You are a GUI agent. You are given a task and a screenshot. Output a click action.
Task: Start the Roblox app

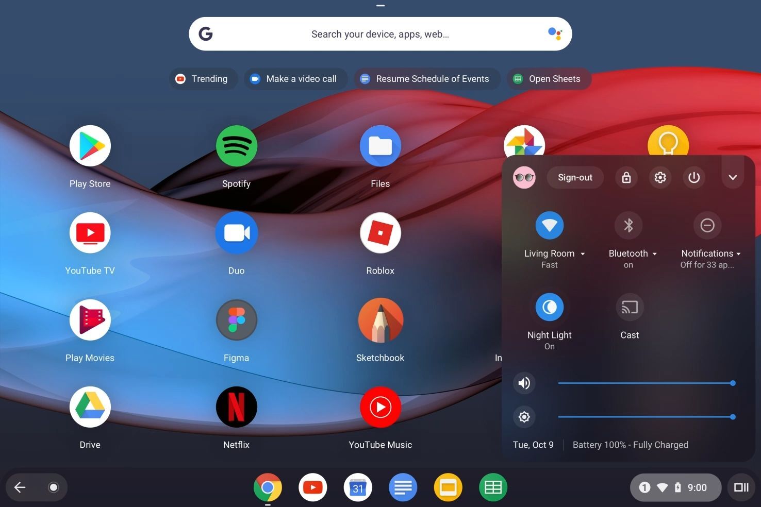point(380,233)
